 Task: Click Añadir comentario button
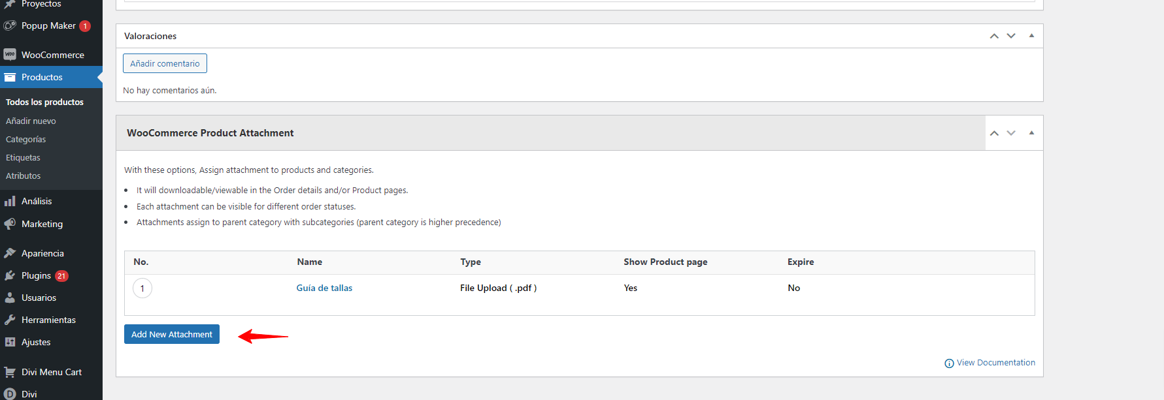click(x=165, y=63)
